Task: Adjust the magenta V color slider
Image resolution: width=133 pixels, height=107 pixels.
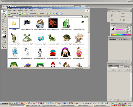Action: pyautogui.click(x=121, y=30)
